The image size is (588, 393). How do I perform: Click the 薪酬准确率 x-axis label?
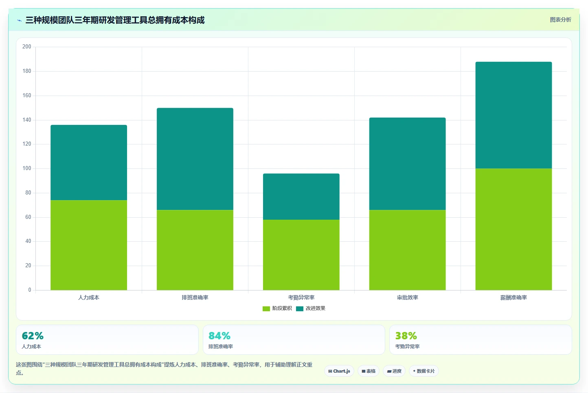[513, 298]
